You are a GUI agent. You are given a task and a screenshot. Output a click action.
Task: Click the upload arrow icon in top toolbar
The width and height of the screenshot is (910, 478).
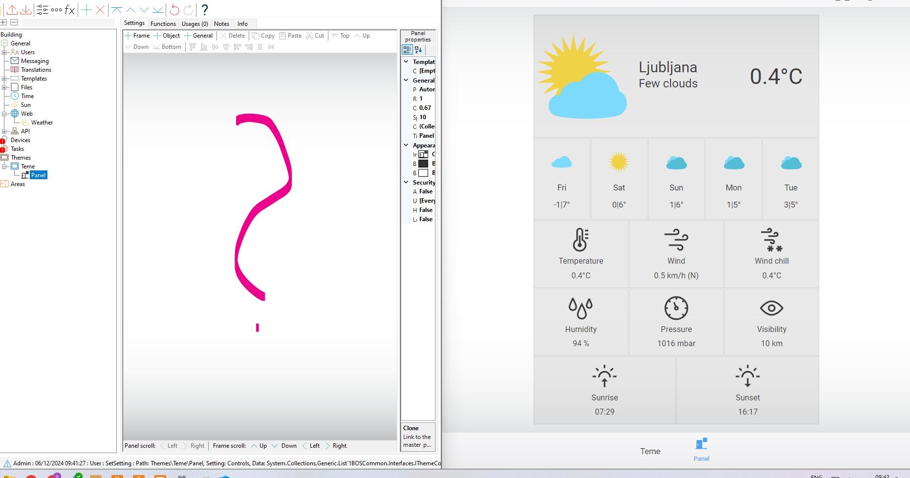pos(12,10)
